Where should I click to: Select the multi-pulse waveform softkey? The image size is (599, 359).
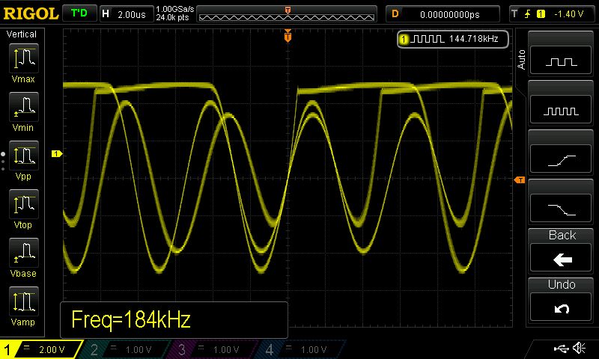562,110
